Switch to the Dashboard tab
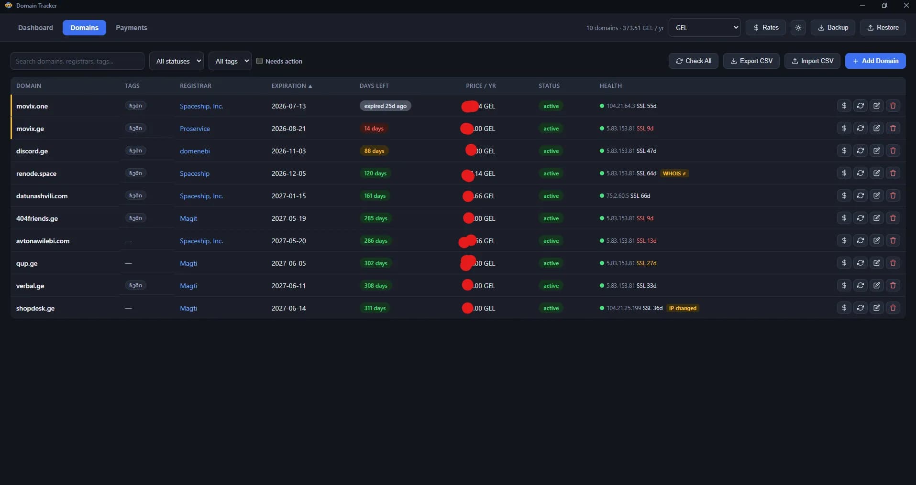916x485 pixels. [35, 28]
